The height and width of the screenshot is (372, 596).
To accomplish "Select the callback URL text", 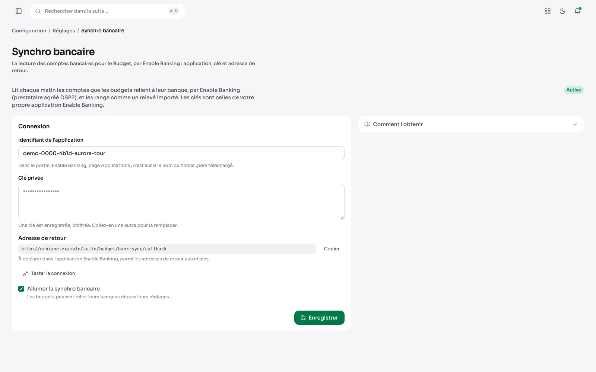I will pyautogui.click(x=94, y=249).
